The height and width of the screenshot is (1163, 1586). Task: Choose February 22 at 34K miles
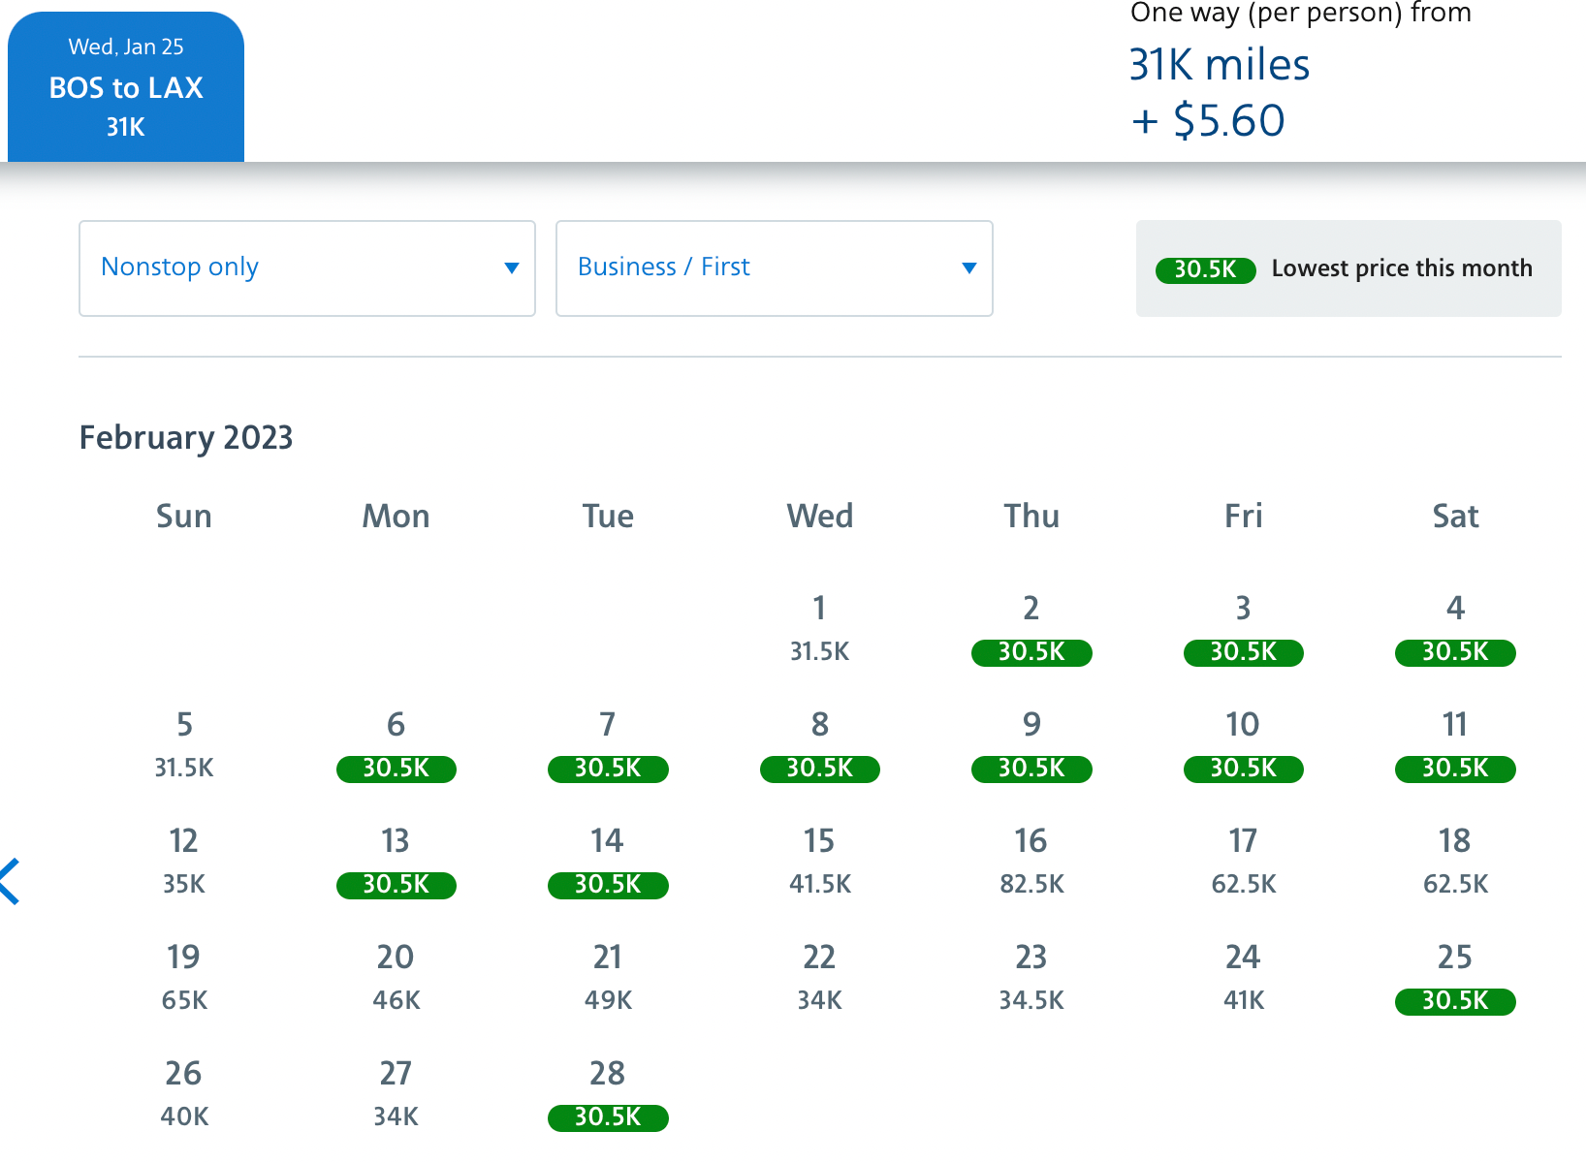(x=819, y=979)
